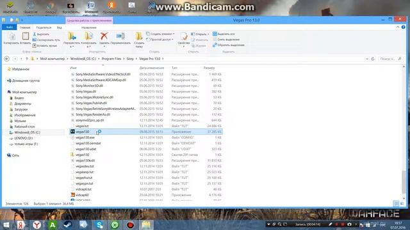Click Скопировать путь (Copy path)
Screen dimensions: 410x230
46,40
